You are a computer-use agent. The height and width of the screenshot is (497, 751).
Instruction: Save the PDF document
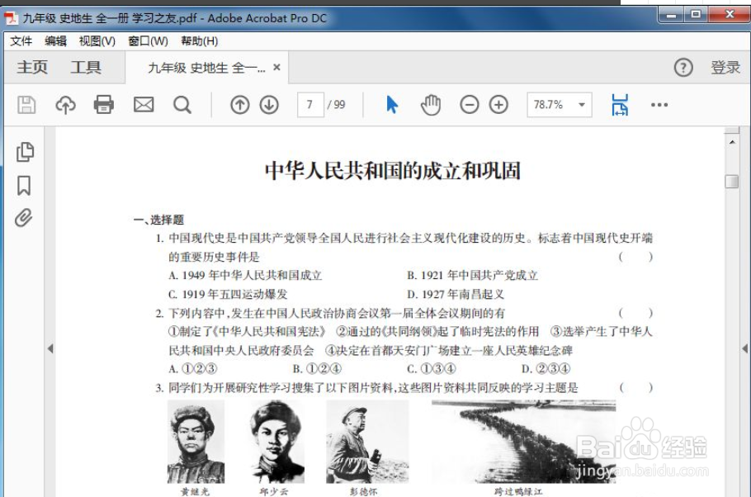click(26, 104)
